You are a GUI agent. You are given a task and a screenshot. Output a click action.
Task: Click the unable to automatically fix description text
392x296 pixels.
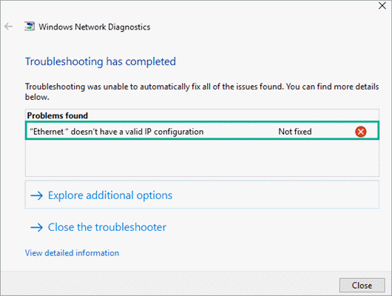pos(202,92)
